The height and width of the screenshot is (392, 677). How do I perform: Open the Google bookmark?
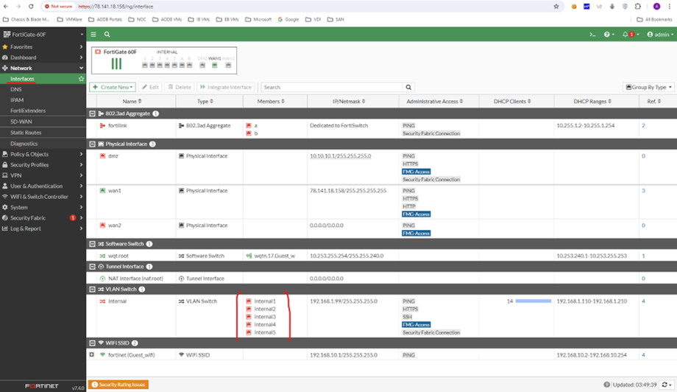click(x=288, y=19)
